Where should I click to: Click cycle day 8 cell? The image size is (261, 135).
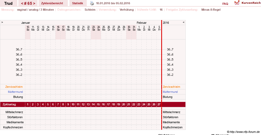tap(63, 105)
